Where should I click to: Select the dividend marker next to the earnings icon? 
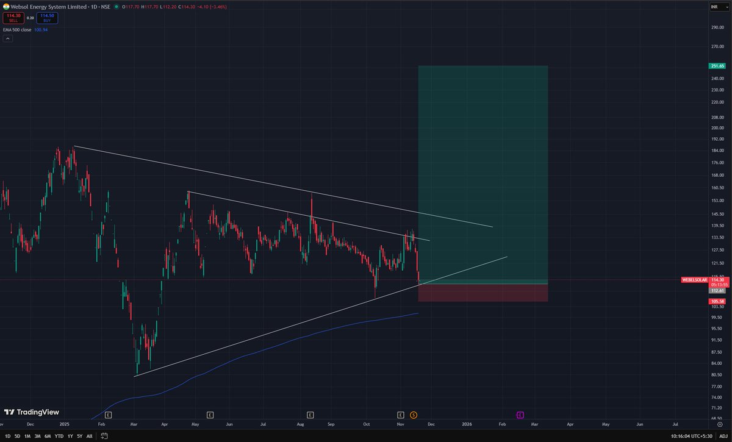[414, 415]
